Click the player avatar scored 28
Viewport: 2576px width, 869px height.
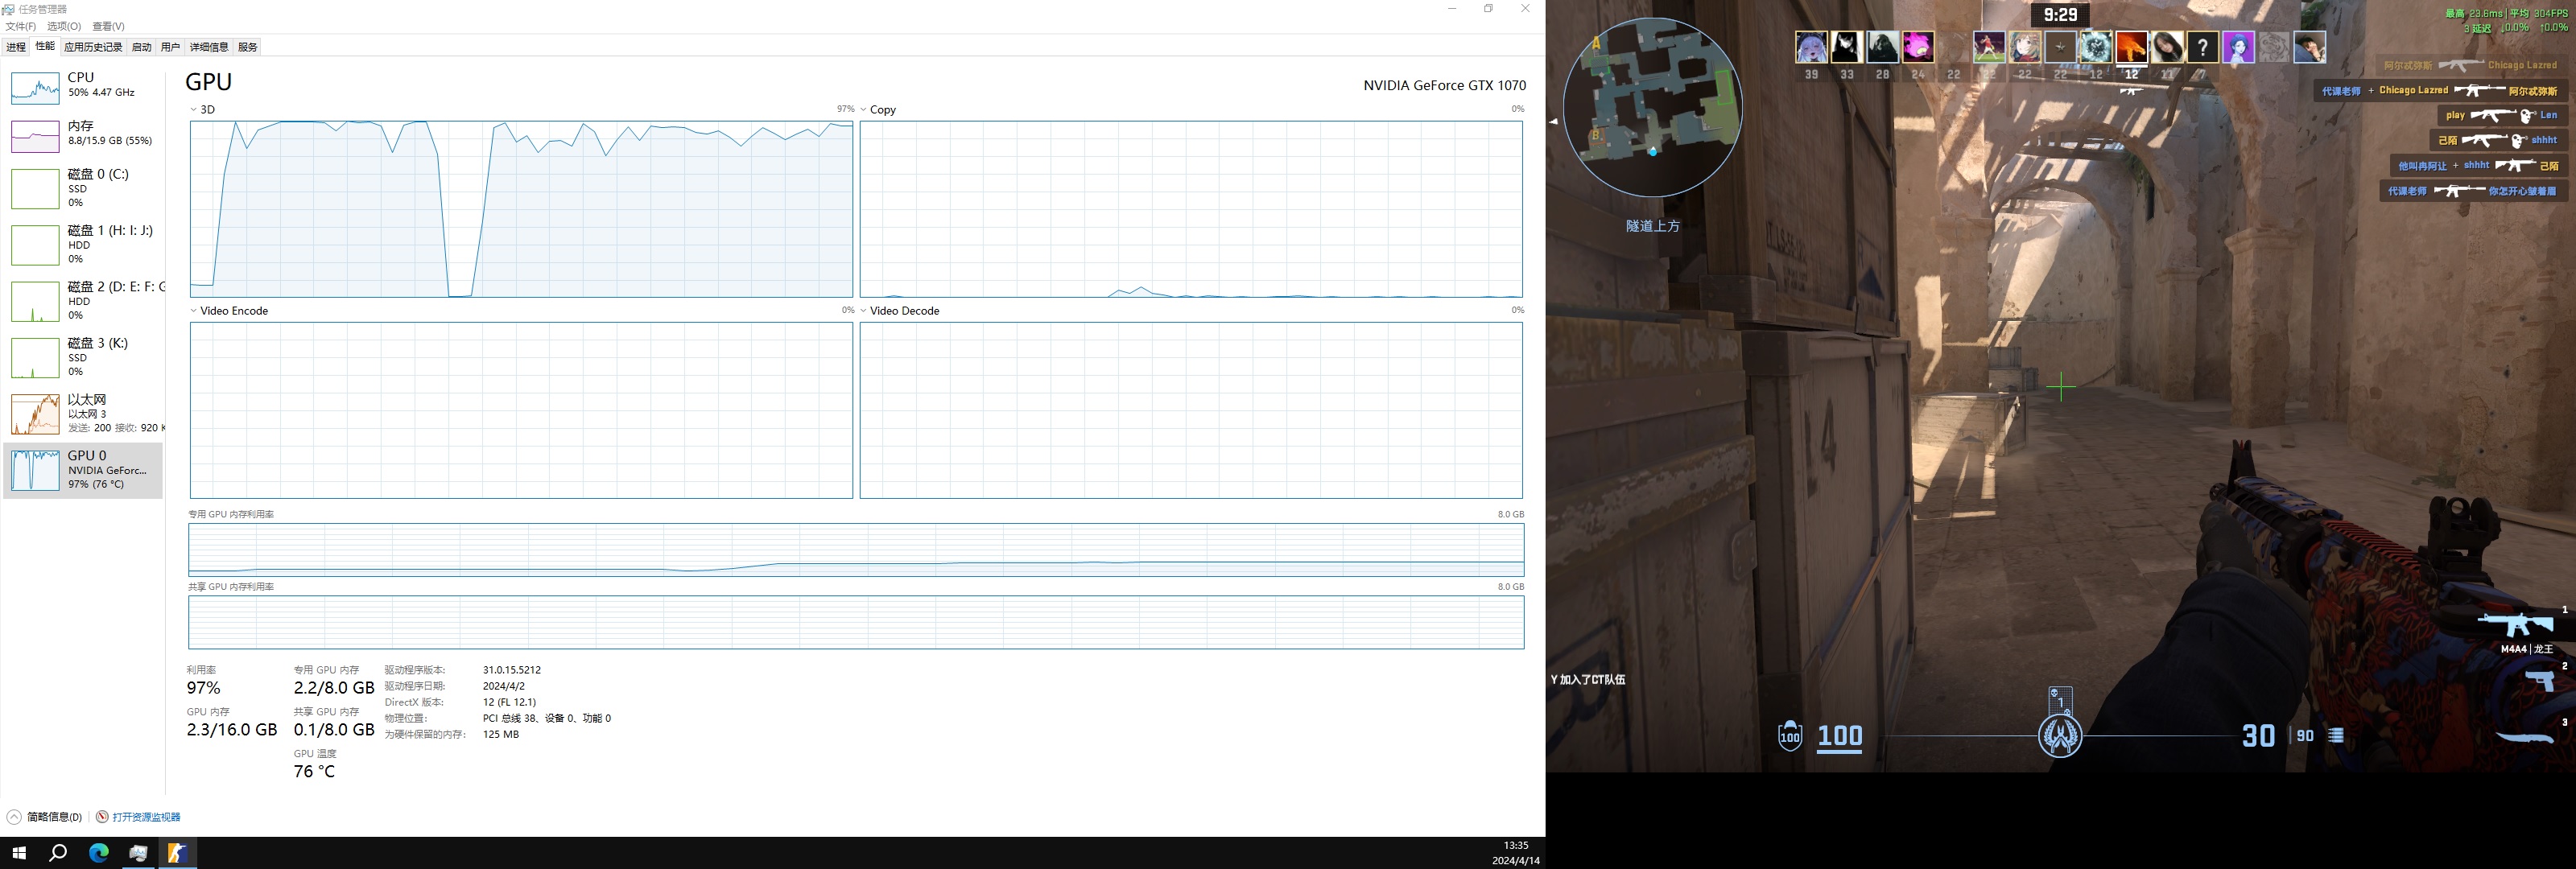[x=1882, y=47]
